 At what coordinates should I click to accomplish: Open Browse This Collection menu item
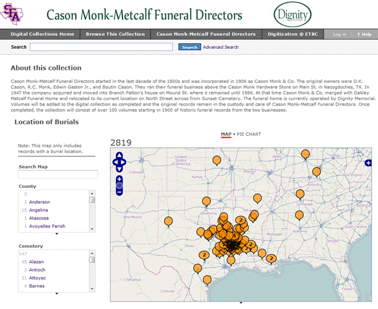[x=115, y=34]
